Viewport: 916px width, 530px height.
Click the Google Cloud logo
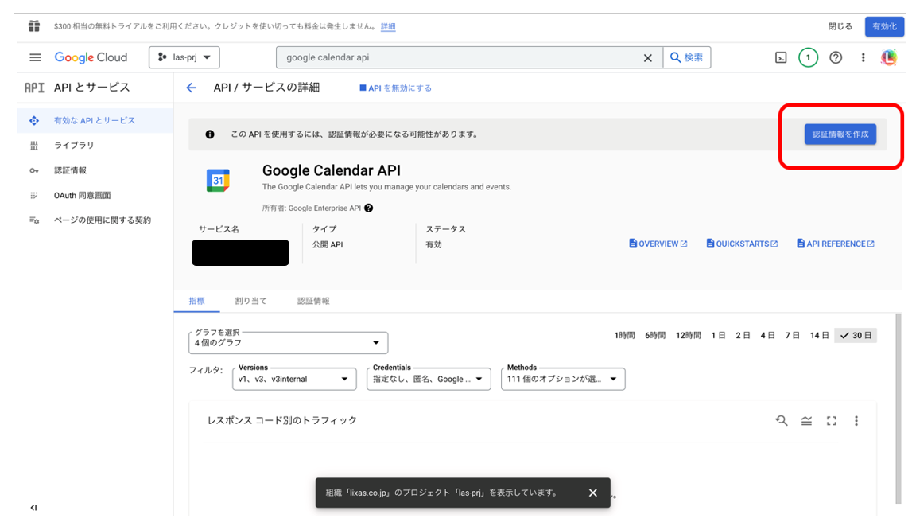coord(91,57)
